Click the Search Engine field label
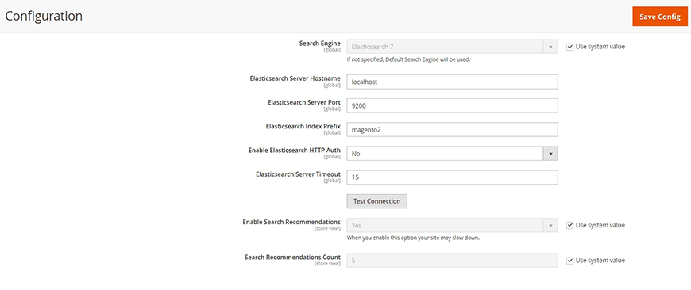The height and width of the screenshot is (290, 691). tap(319, 43)
